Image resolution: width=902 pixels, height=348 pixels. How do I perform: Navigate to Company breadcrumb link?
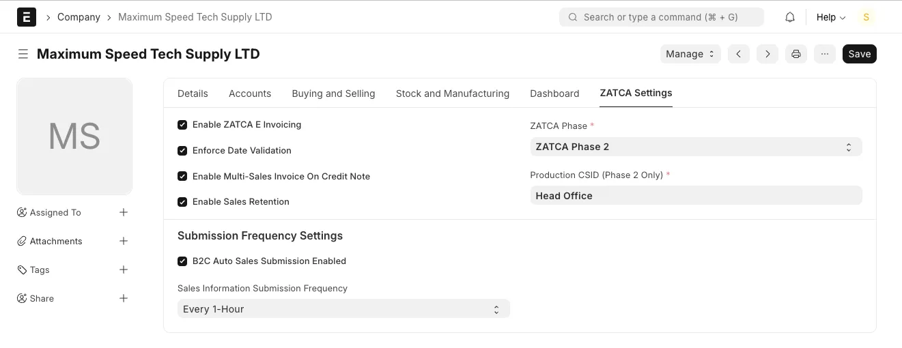click(79, 17)
